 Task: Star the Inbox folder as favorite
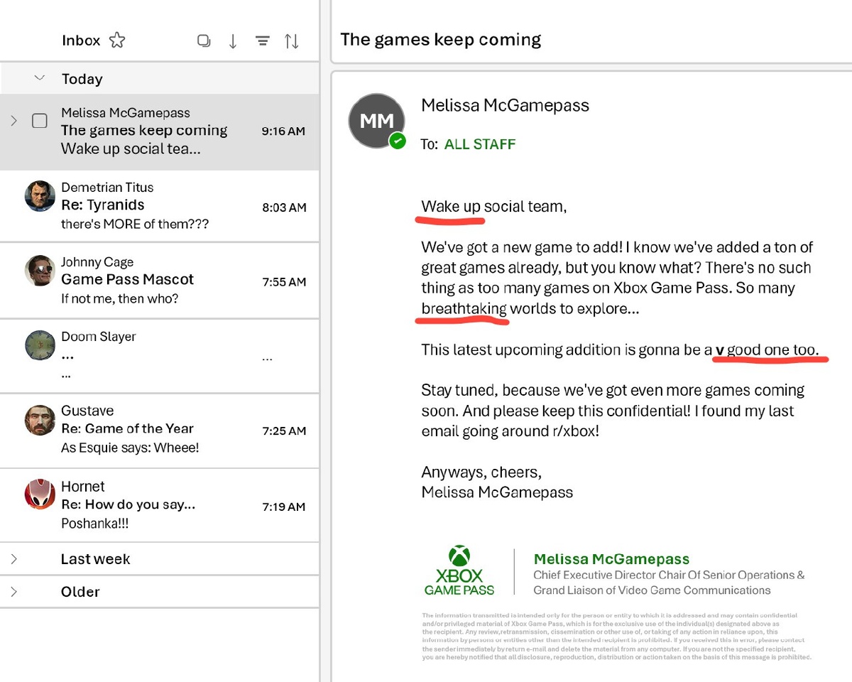[117, 40]
